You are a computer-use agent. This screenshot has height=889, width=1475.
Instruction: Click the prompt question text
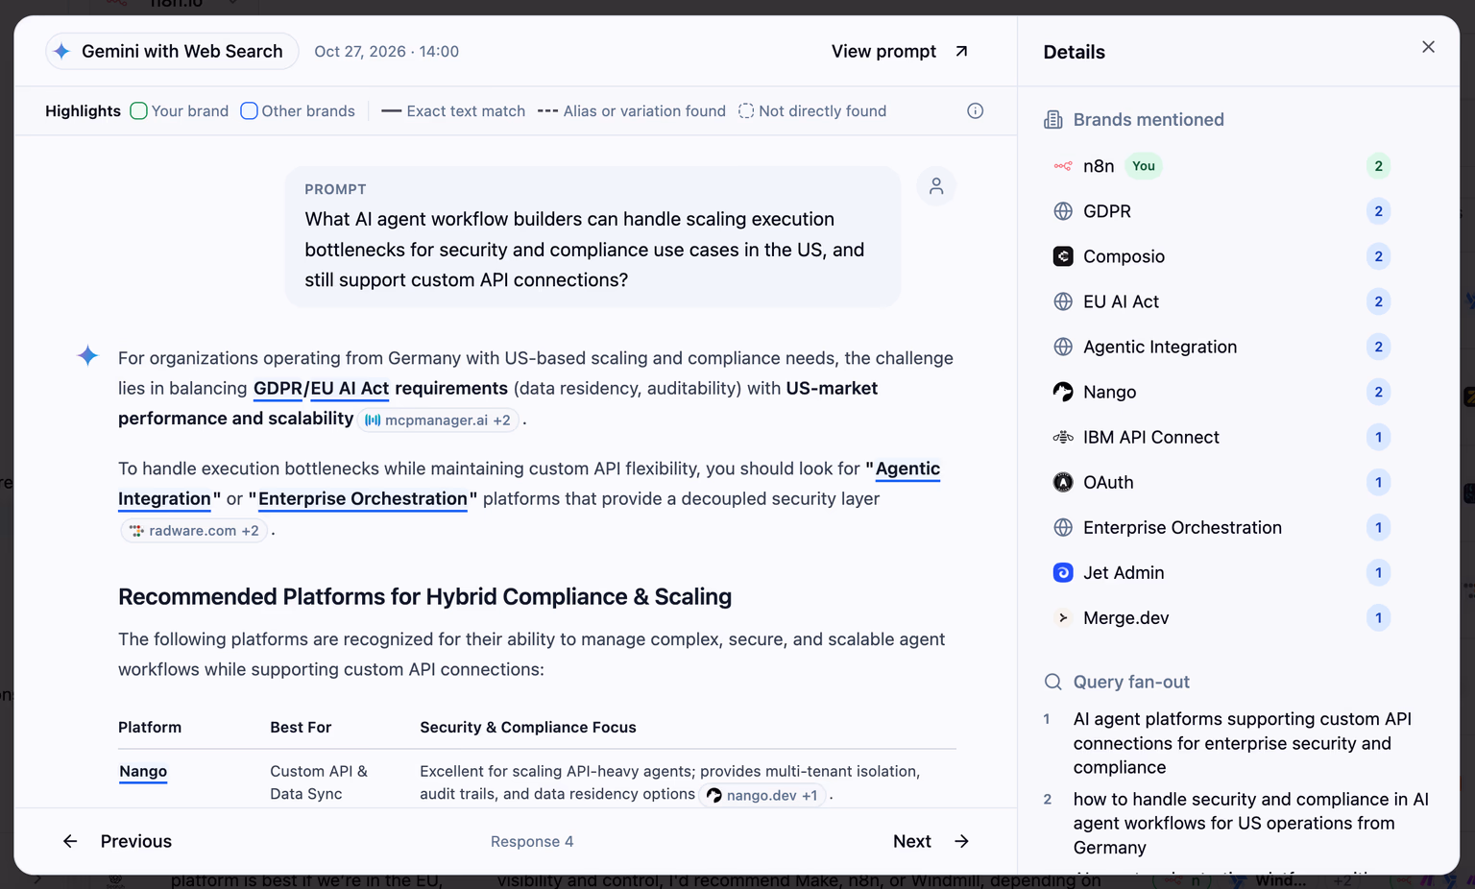click(585, 250)
